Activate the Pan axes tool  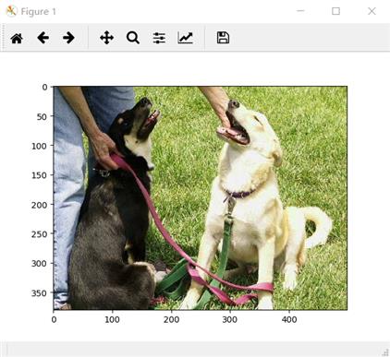(x=107, y=38)
